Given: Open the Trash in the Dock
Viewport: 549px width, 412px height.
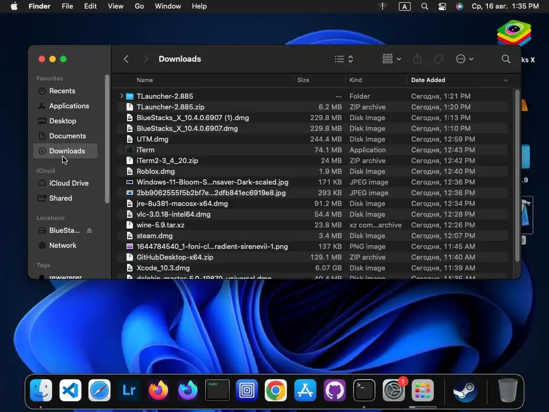Looking at the screenshot, I should coord(508,390).
